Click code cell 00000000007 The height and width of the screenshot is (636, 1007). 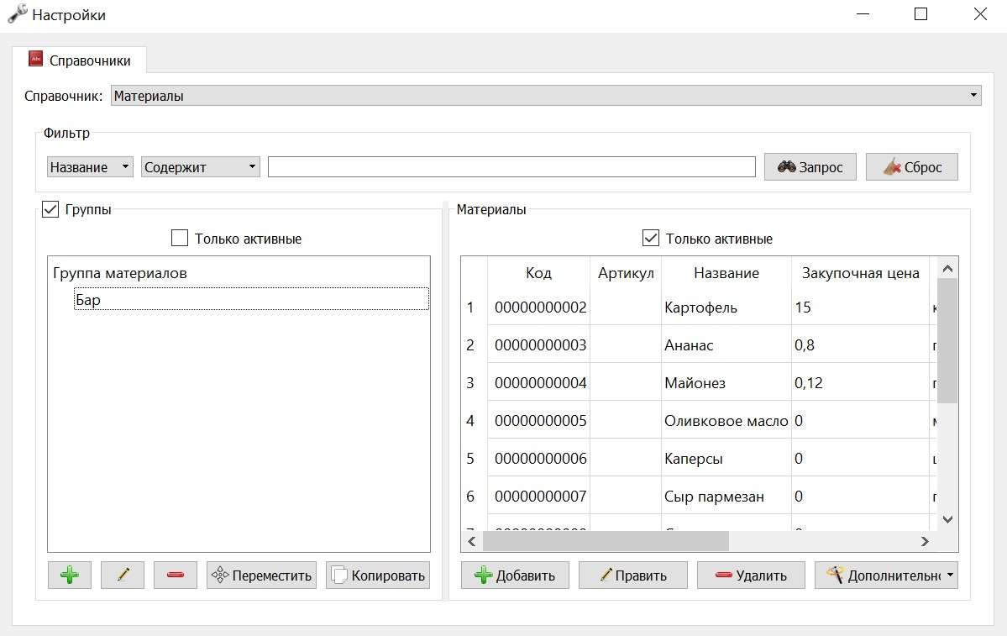tap(539, 497)
